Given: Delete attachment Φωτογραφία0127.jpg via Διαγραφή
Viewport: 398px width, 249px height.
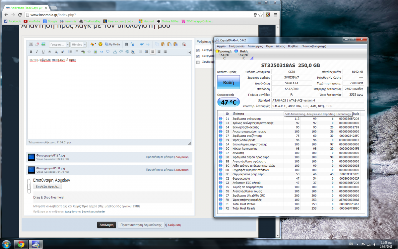Looking at the screenshot, I should (x=182, y=157).
